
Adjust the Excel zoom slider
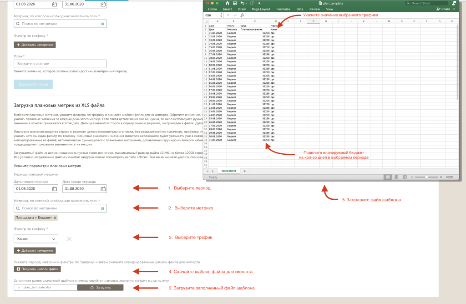[x=427, y=177]
